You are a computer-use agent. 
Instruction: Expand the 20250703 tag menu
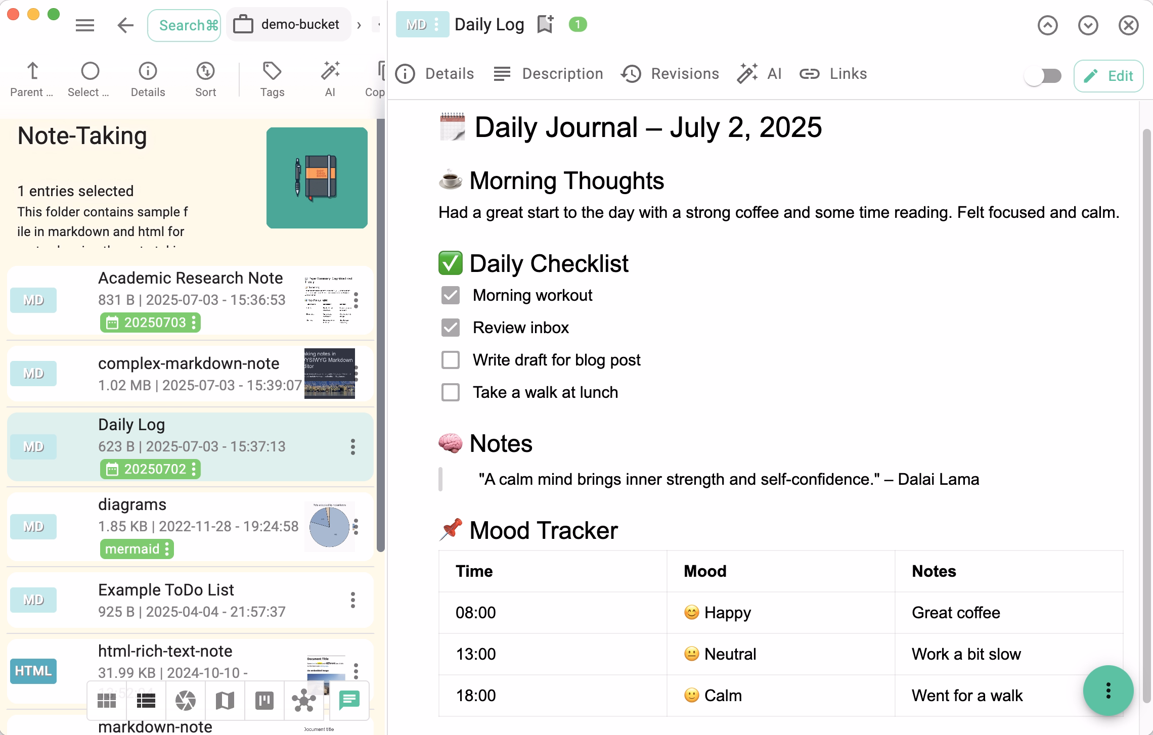(x=194, y=323)
